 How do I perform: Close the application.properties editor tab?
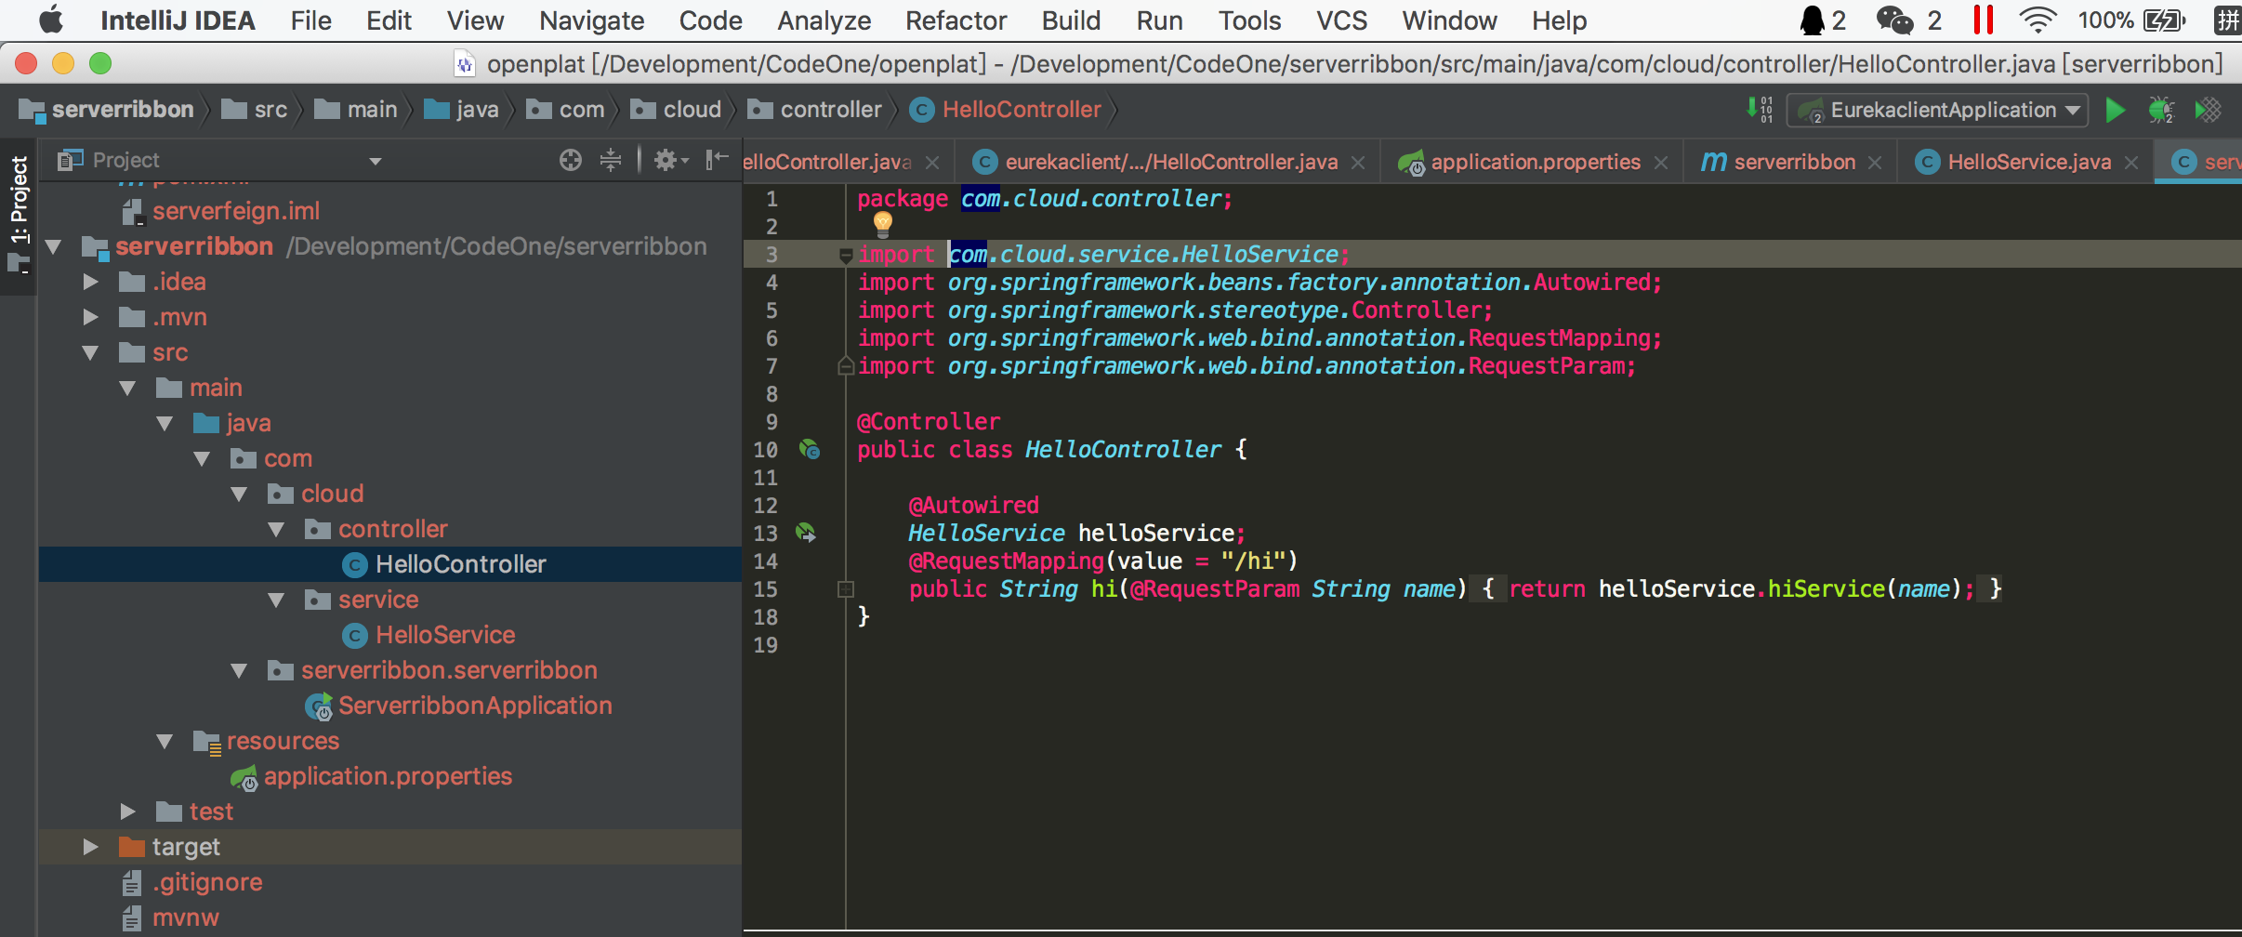coord(1661,163)
